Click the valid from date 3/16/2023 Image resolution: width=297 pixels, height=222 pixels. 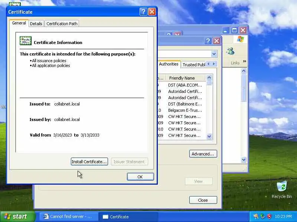pyautogui.click(x=62, y=135)
